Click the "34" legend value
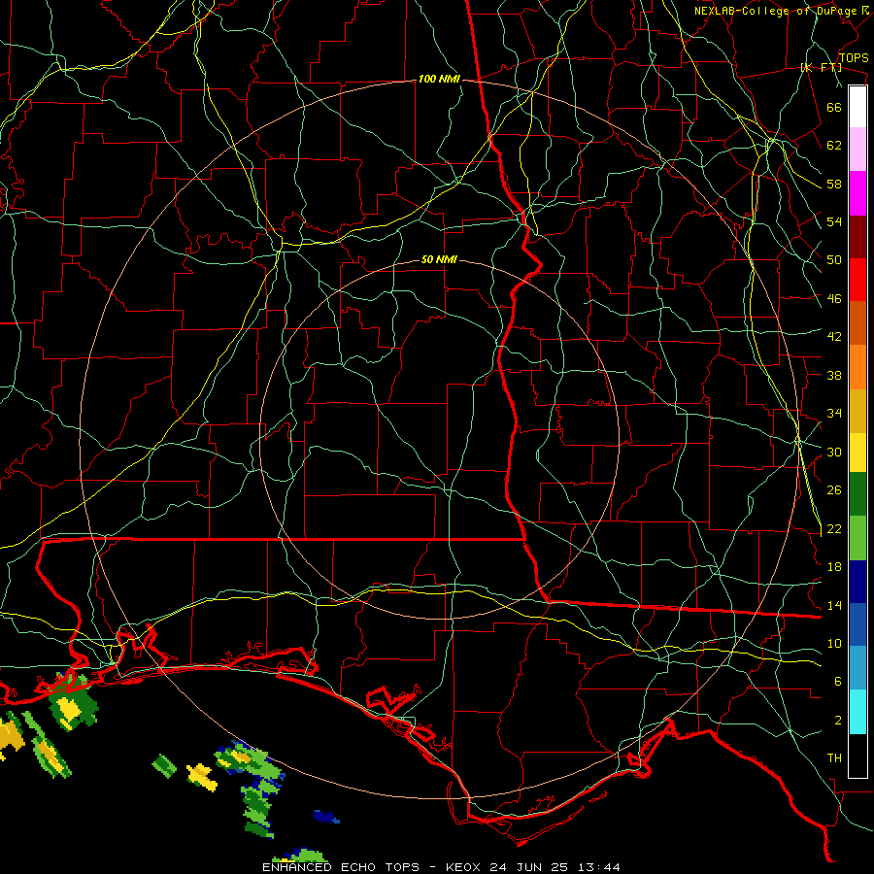This screenshot has width=874, height=874. click(x=834, y=414)
